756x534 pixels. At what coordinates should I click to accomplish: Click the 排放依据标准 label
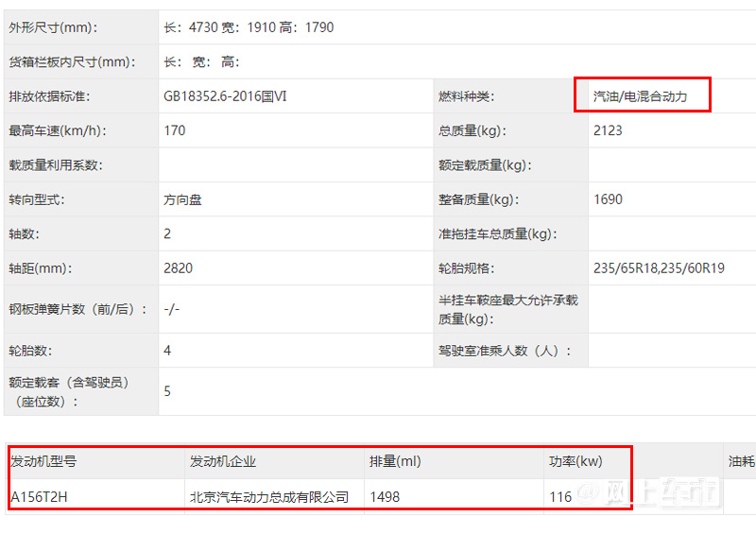coord(49,96)
